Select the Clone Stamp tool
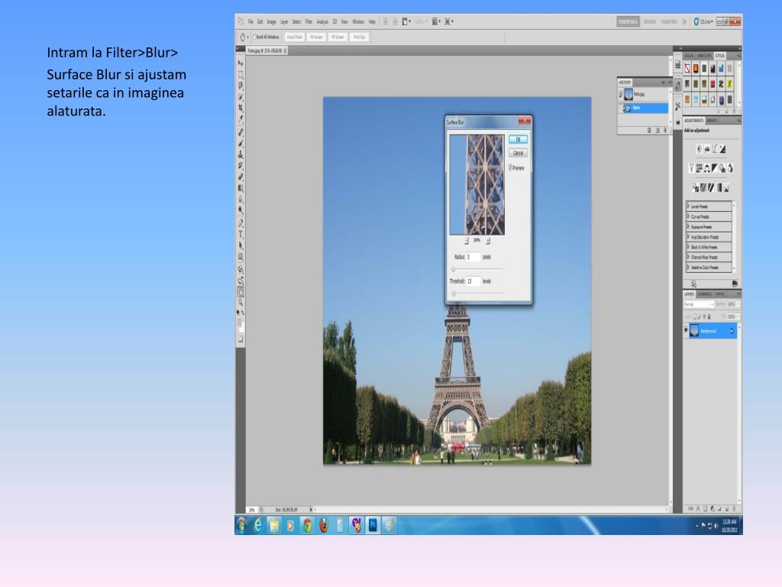The height and width of the screenshot is (587, 782). pyautogui.click(x=241, y=154)
